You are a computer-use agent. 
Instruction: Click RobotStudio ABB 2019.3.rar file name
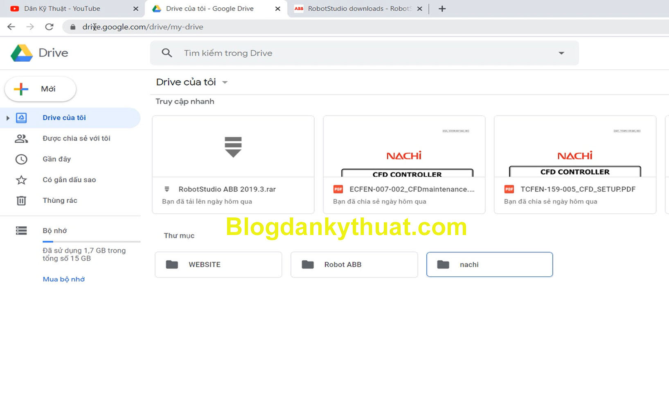coord(227,189)
